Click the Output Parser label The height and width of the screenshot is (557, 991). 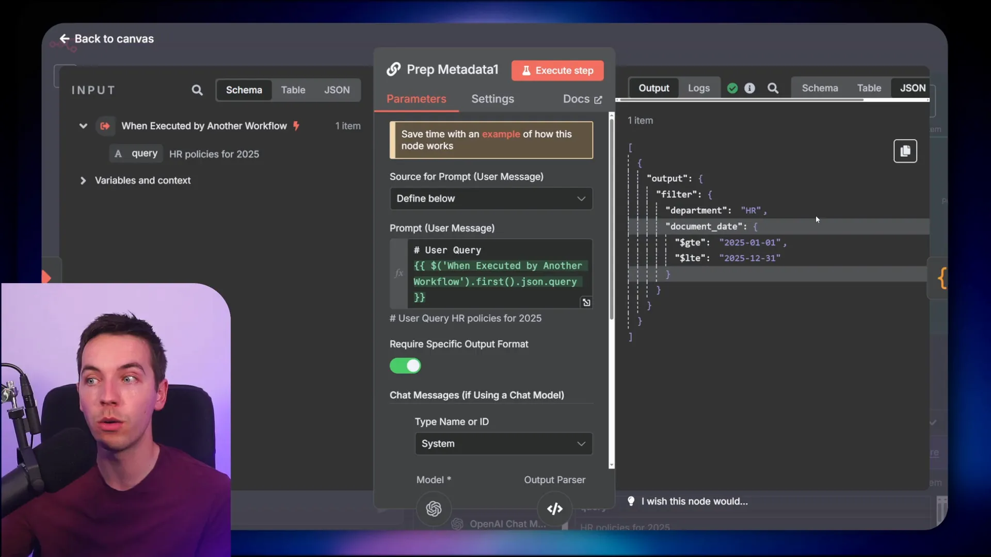click(555, 480)
